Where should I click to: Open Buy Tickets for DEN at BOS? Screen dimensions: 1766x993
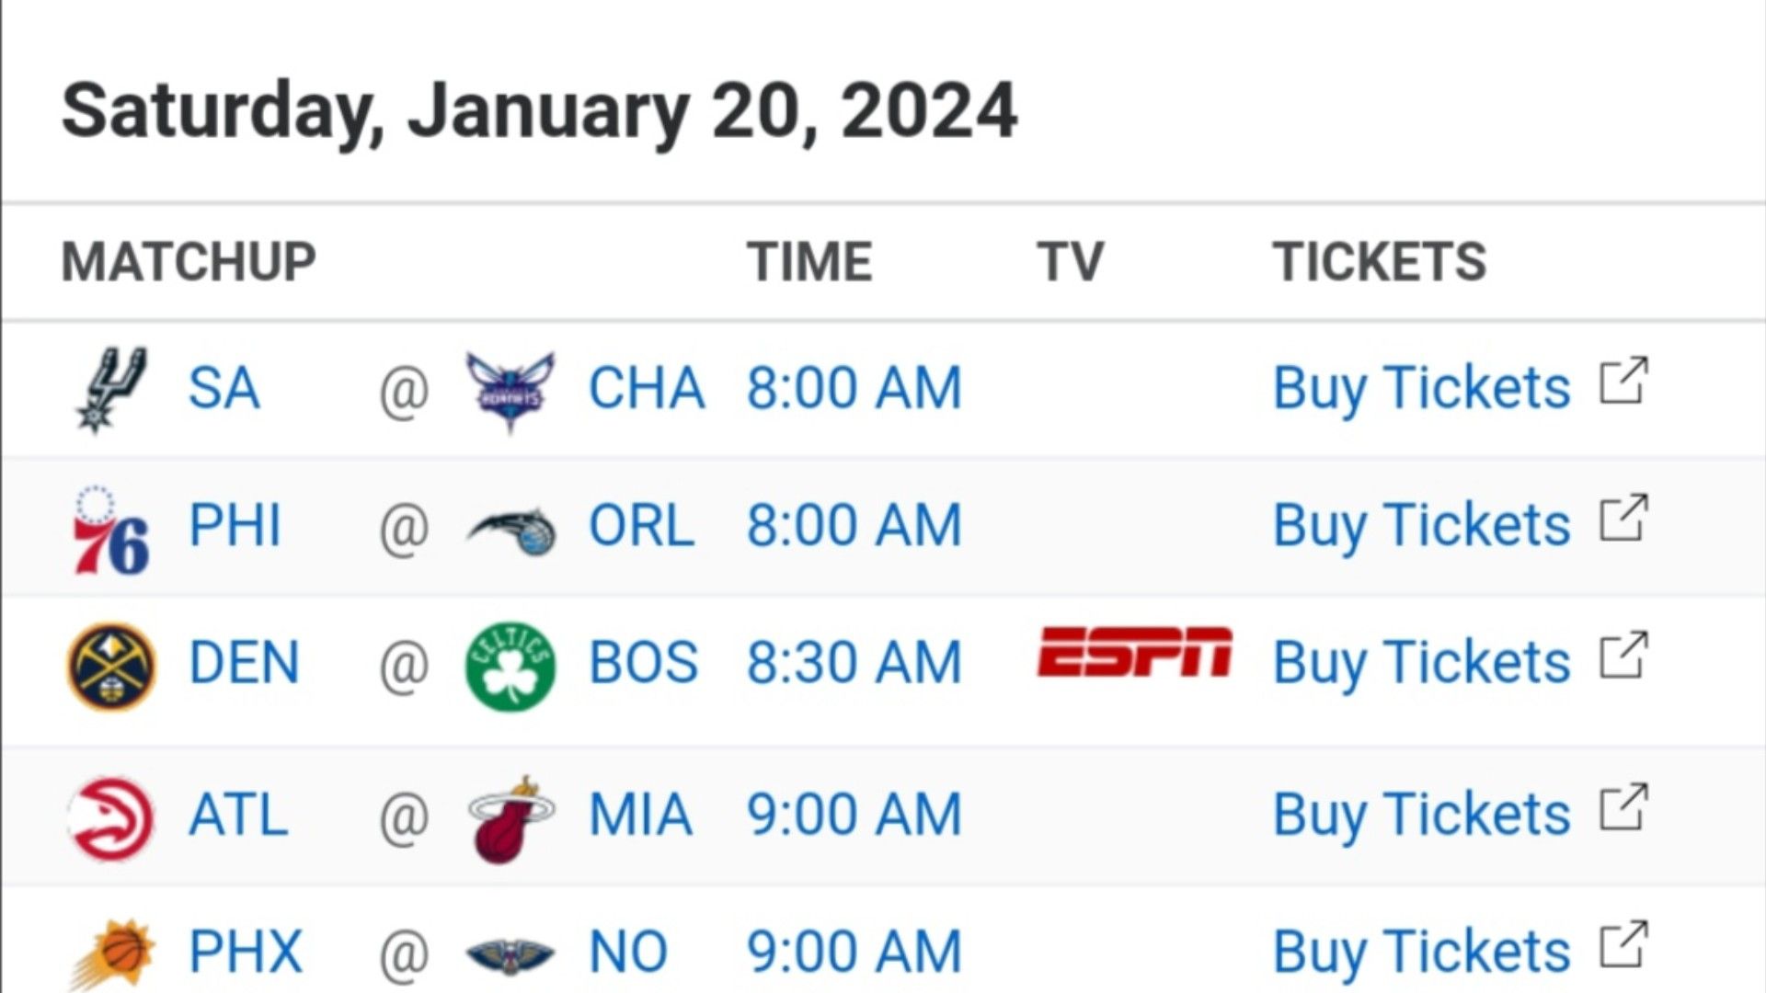1421,662
